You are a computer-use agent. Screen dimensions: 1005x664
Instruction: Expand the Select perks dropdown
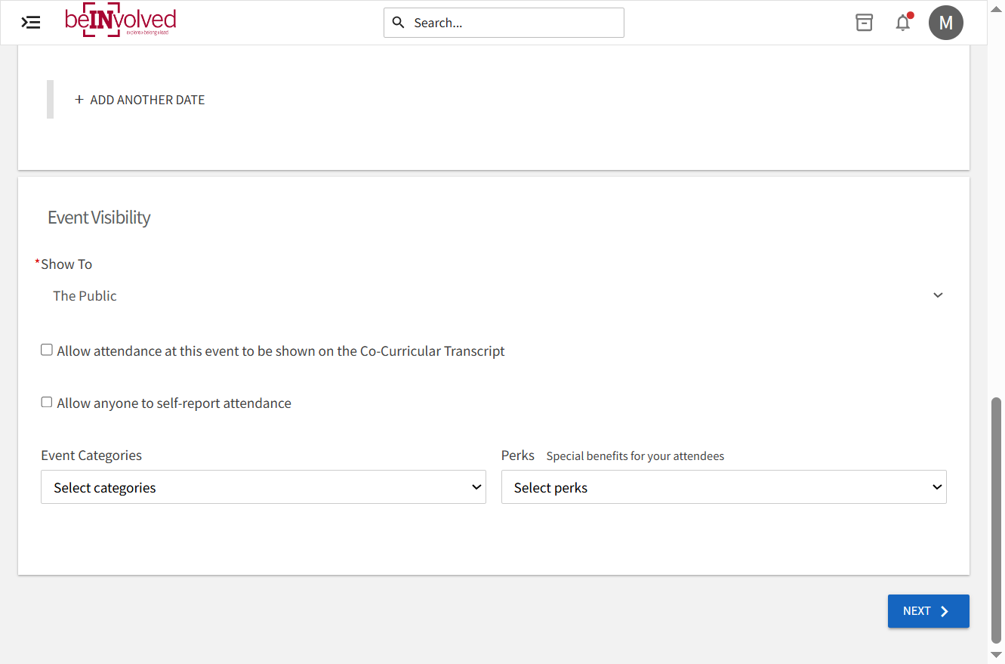click(723, 487)
